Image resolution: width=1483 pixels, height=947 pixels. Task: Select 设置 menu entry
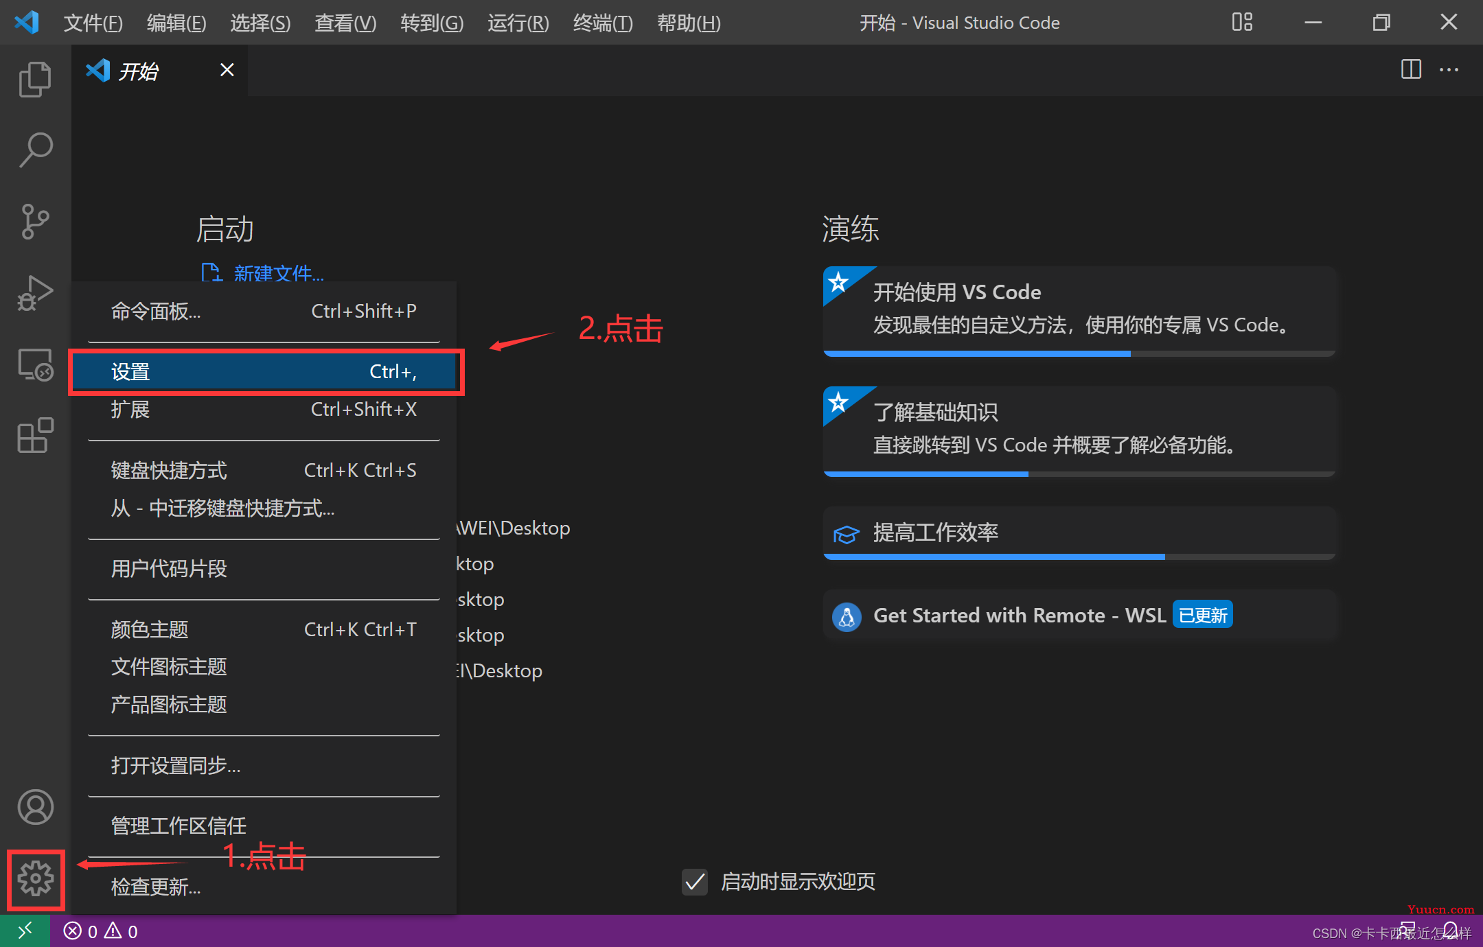coord(264,372)
